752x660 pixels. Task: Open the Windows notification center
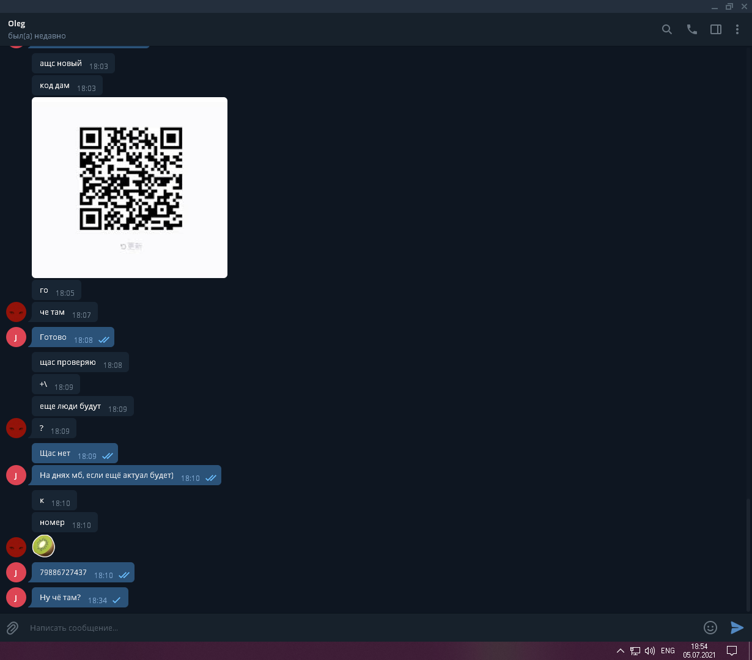pos(731,651)
